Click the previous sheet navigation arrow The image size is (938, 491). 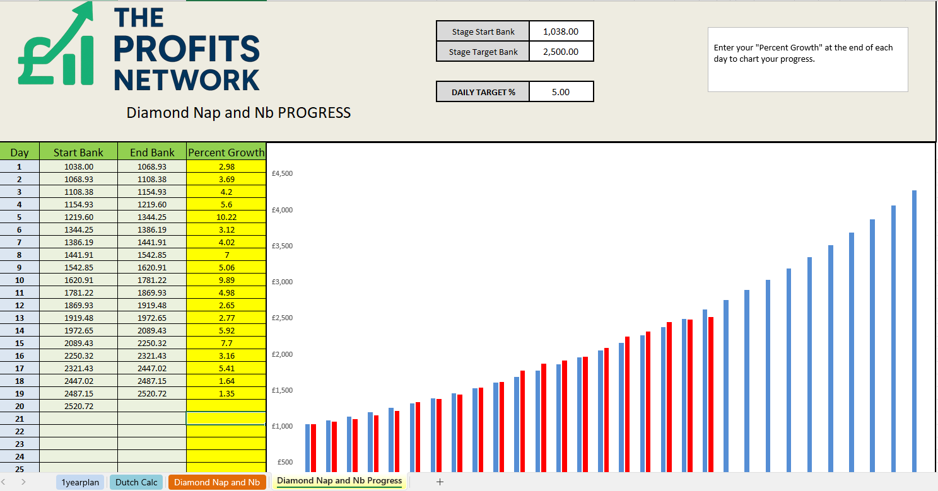click(x=6, y=482)
